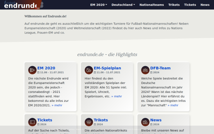Dismiss the cookie notice with the close button
Viewport: 214px width, 134px height.
(210, 130)
